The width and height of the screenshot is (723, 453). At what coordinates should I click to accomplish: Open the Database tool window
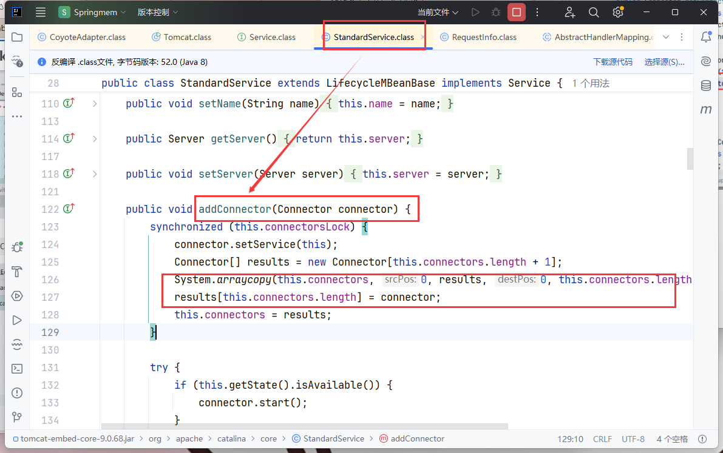(706, 86)
